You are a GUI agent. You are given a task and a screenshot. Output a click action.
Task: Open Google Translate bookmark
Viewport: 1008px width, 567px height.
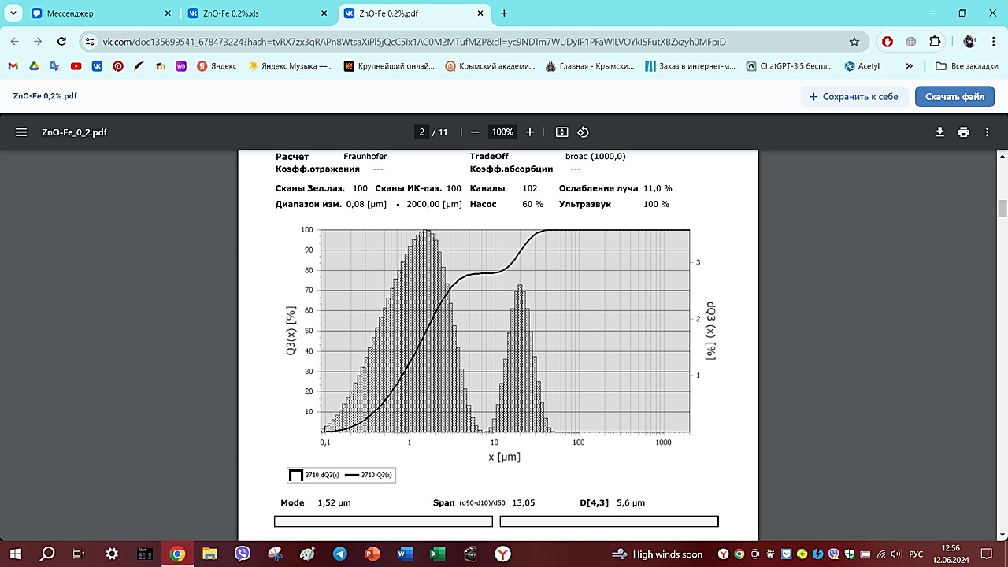click(55, 66)
